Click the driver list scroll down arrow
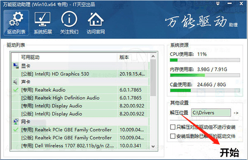Screen dimensions: 248x160 153,146
